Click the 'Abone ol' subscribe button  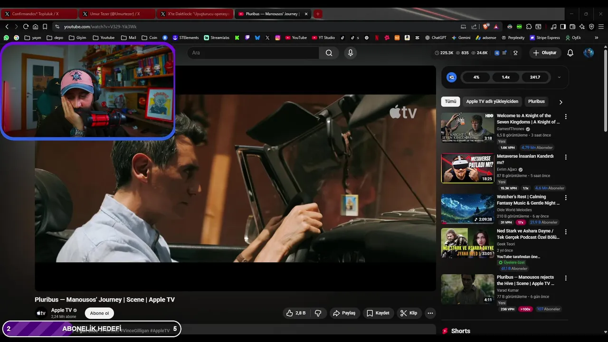click(x=99, y=313)
